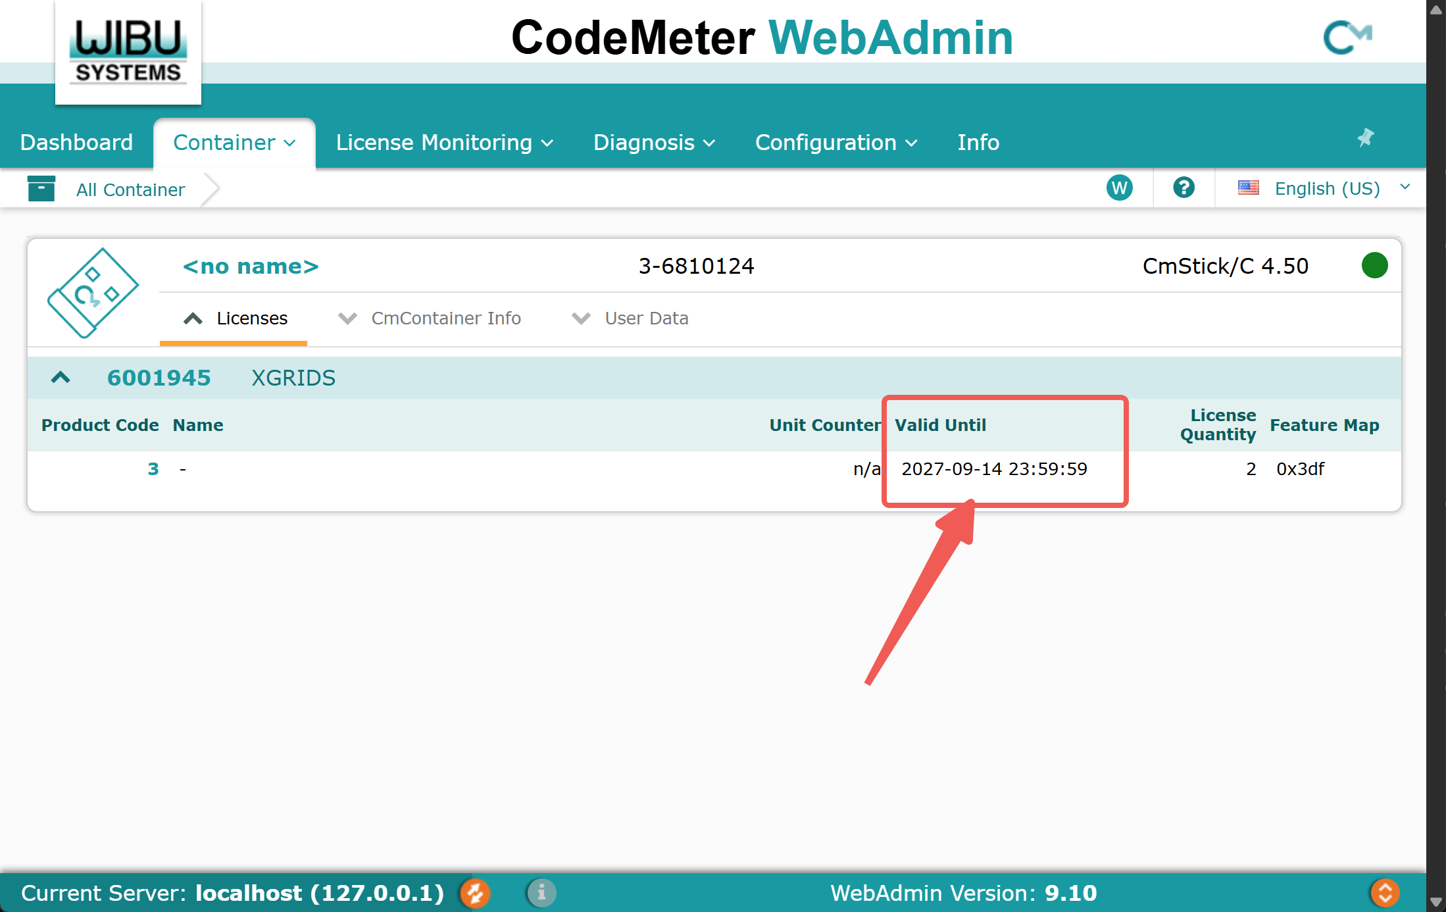Click the Unit Counter column header

(825, 425)
